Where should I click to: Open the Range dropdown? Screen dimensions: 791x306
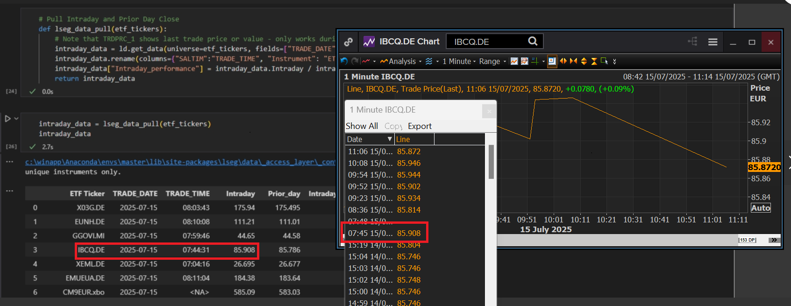pos(492,61)
